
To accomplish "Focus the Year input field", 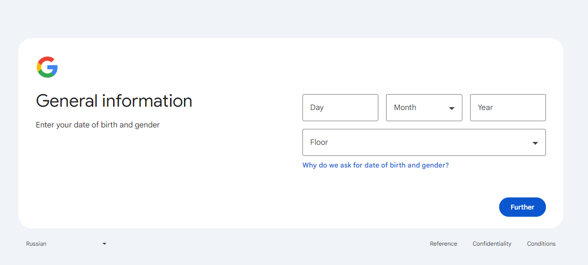I will (508, 108).
